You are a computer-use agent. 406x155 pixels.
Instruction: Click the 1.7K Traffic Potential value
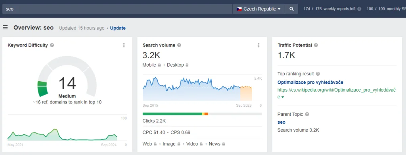286,55
